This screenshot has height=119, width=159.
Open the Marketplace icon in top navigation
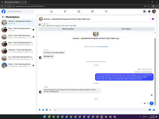click(79, 11)
